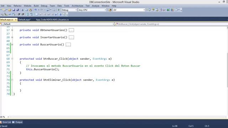The width and height of the screenshot is (228, 128).
Task: Close the Default.aspx.cs tab
Action: point(16,20)
